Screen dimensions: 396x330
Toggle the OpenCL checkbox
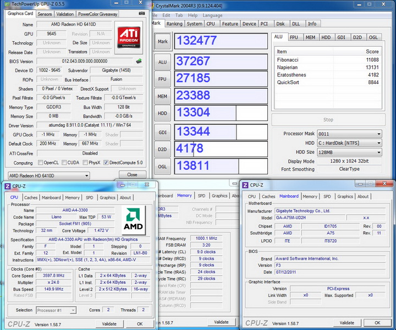40,162
